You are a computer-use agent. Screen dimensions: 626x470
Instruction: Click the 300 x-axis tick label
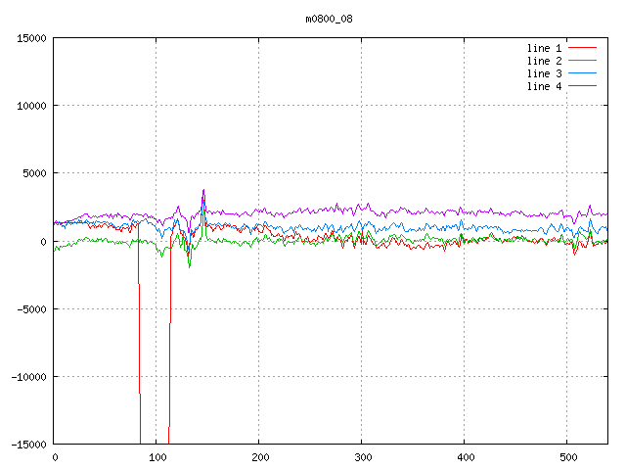coord(363,457)
